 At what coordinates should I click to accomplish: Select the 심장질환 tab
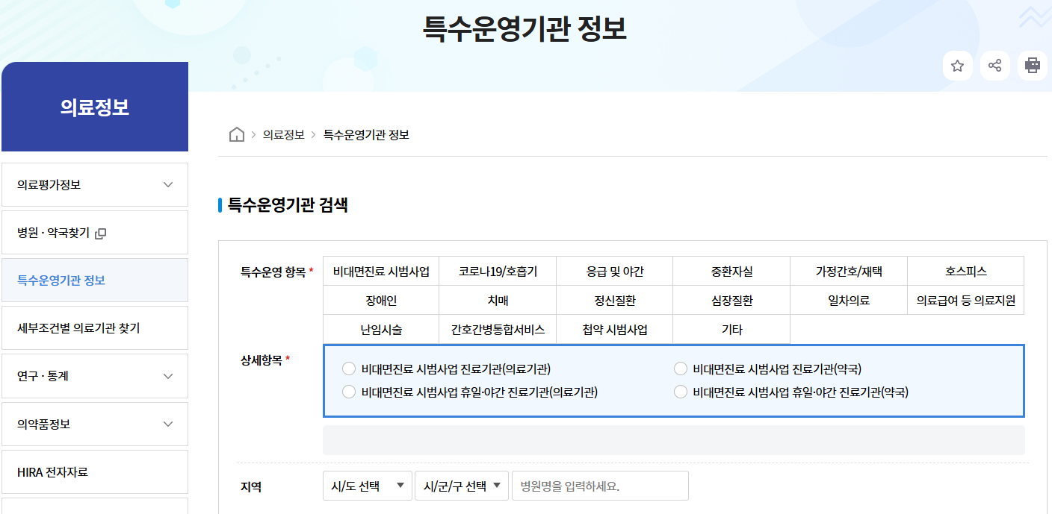coord(731,301)
